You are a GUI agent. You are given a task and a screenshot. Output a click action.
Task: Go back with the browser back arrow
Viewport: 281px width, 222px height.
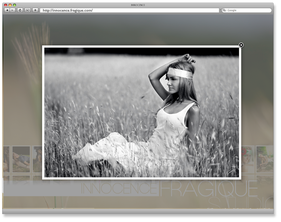point(7,10)
